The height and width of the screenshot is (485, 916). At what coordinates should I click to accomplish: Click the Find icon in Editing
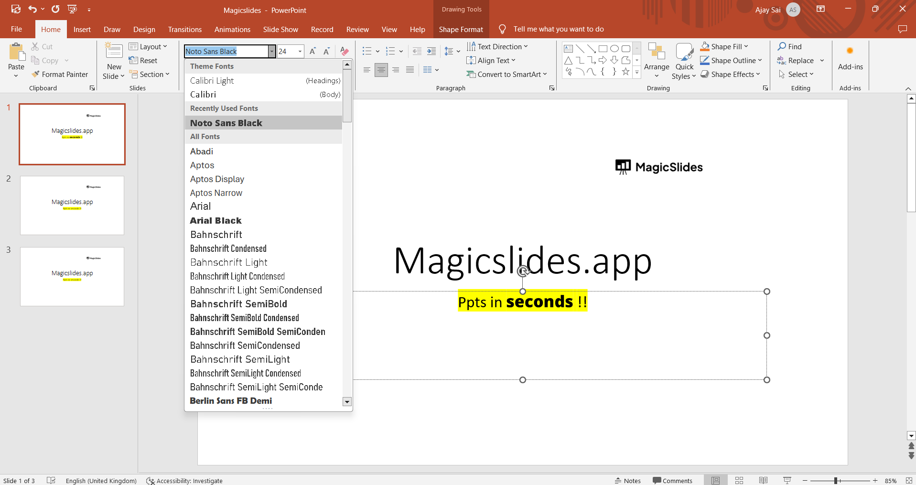(x=789, y=46)
